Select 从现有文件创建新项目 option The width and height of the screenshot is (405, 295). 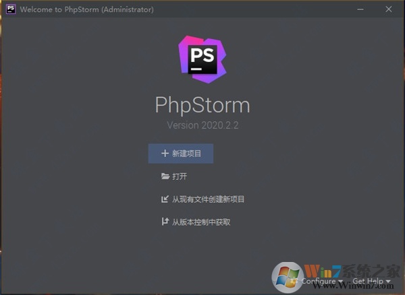(202, 199)
